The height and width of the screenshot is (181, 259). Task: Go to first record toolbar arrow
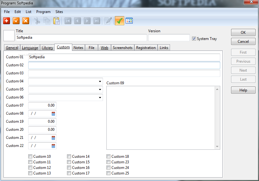68,21
